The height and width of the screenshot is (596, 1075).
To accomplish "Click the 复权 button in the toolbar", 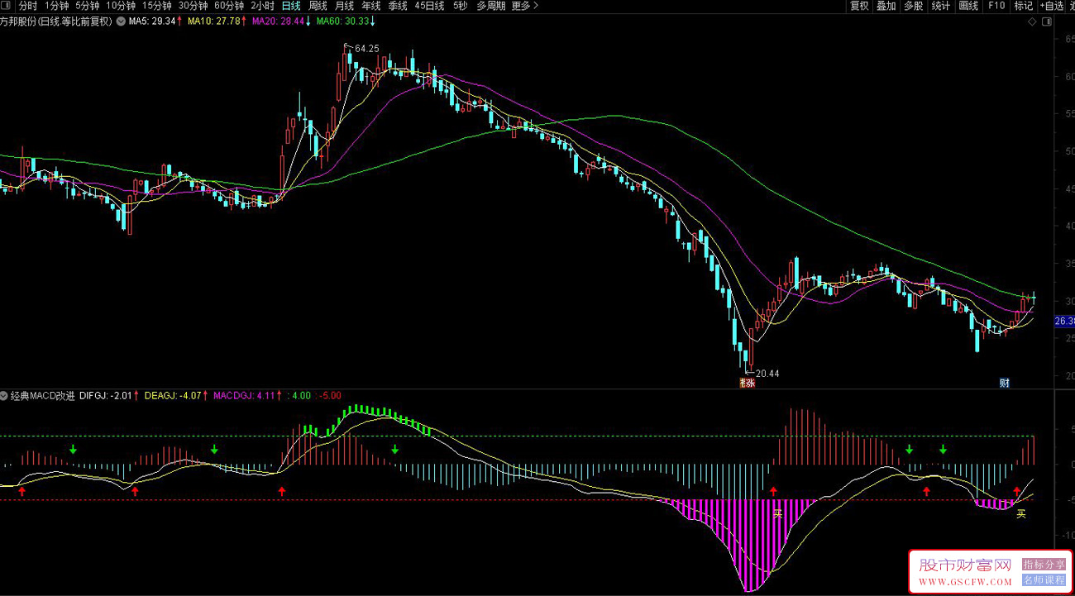I will [x=860, y=6].
